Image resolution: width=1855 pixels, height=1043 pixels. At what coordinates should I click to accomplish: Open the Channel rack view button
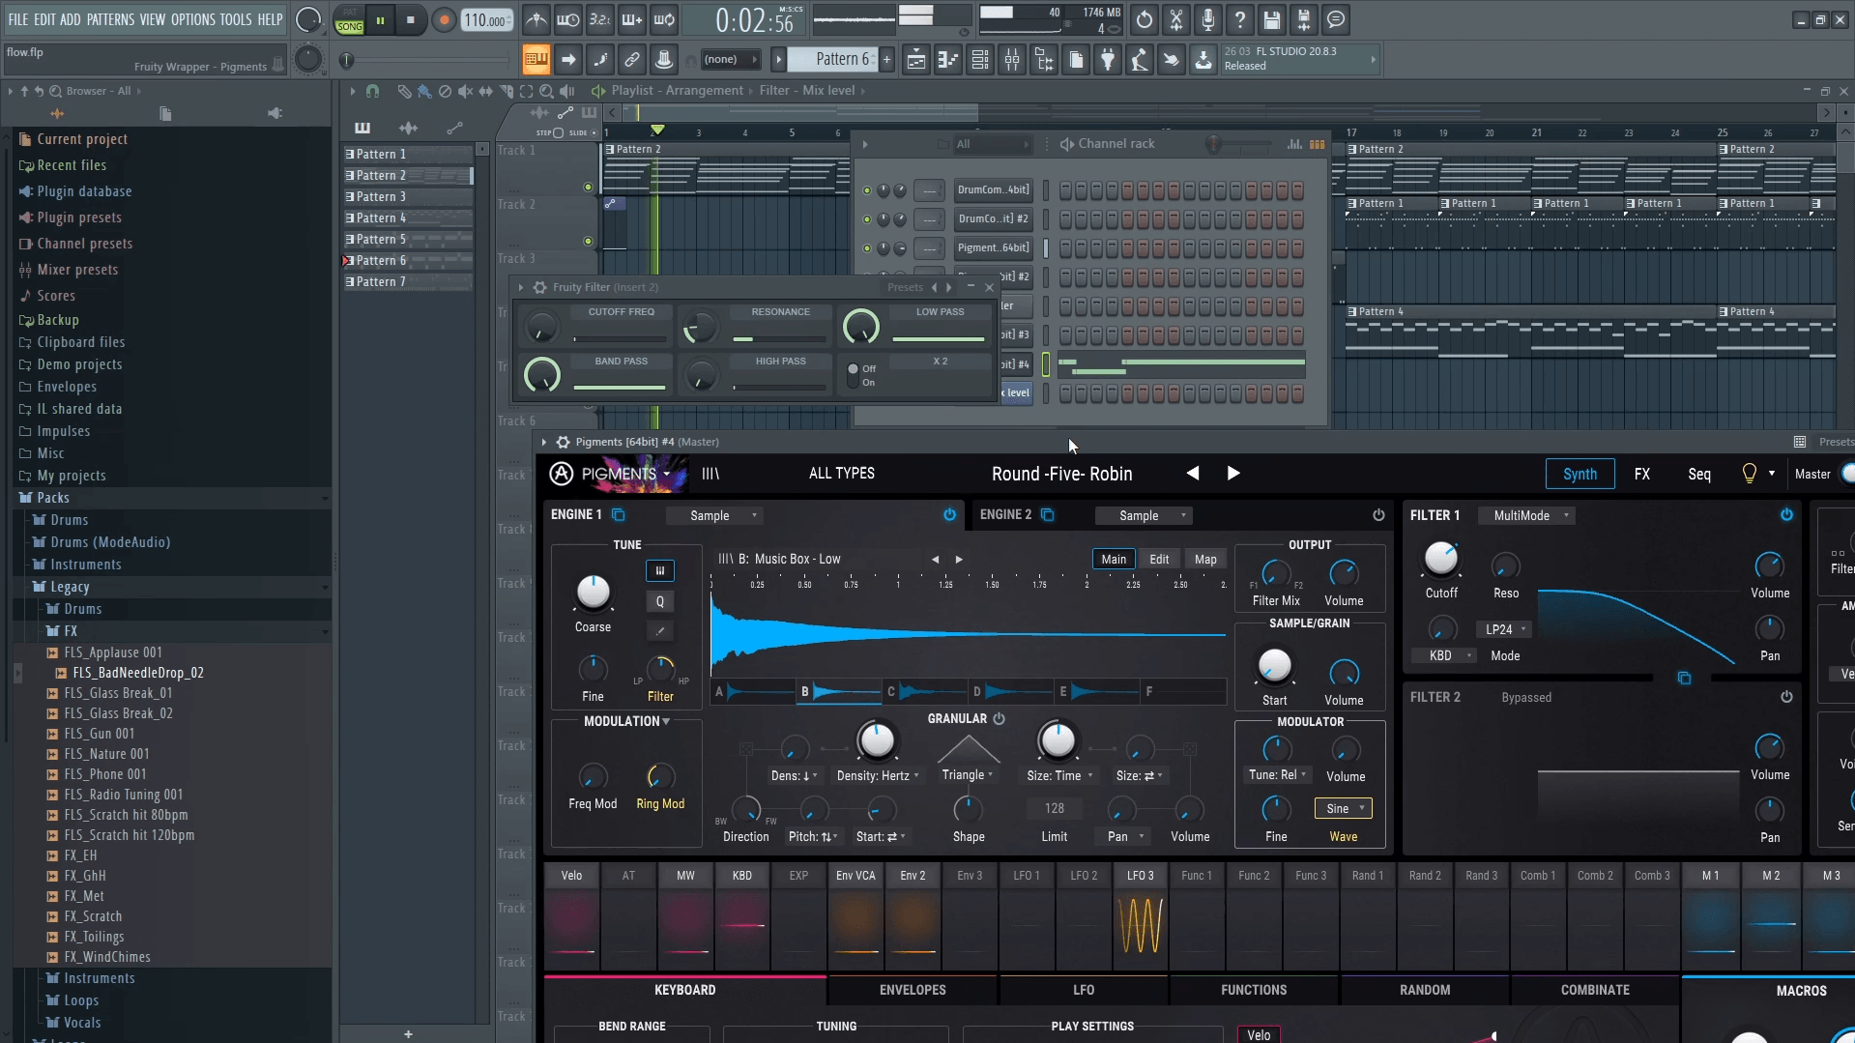coord(980,60)
